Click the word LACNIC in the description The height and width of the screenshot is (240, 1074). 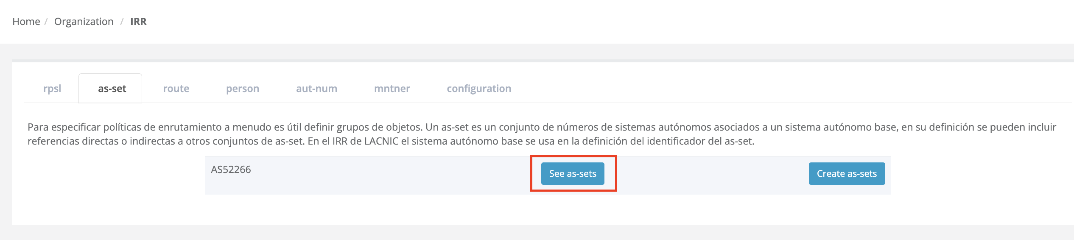381,141
